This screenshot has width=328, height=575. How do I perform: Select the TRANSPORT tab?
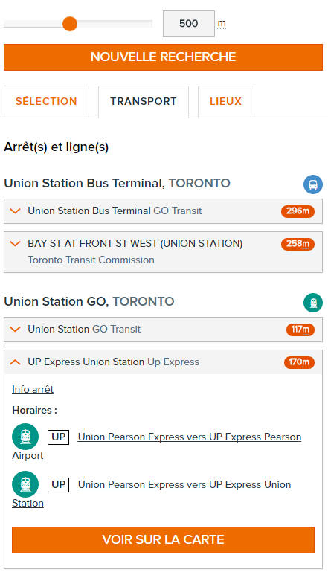coord(144,102)
